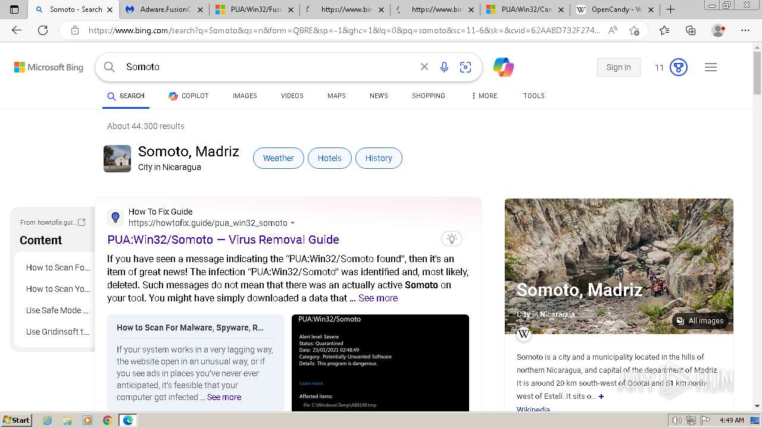Expand result snippet via See more
This screenshot has width=762, height=428.
pos(378,298)
